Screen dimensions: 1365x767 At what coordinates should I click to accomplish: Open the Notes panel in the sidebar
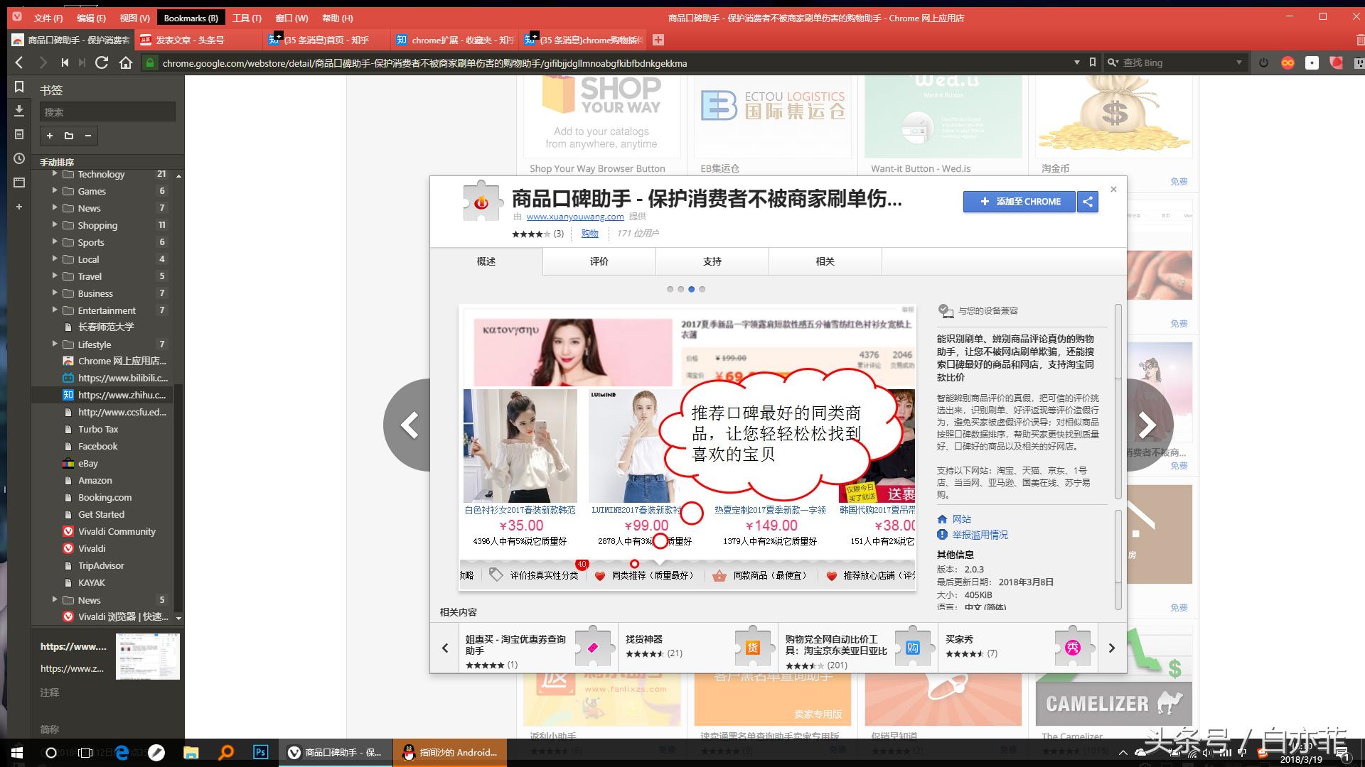[x=19, y=134]
